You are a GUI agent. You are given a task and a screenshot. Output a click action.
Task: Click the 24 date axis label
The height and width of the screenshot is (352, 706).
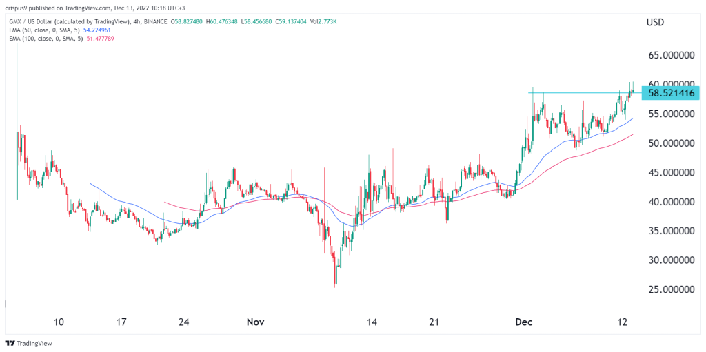[x=183, y=322]
